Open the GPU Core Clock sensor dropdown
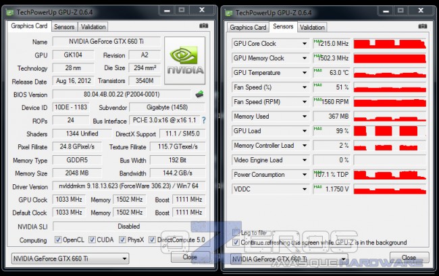Screen dimensions: 439x276 305,44
